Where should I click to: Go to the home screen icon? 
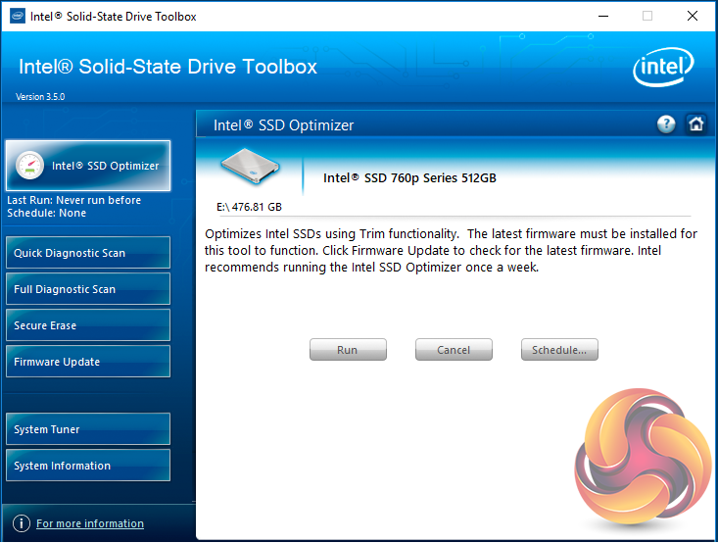click(x=696, y=123)
